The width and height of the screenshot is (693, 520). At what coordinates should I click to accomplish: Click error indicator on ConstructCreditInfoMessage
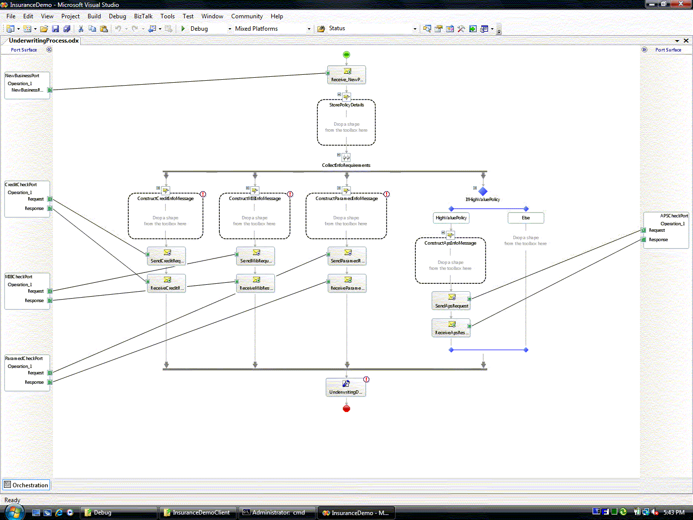(203, 194)
